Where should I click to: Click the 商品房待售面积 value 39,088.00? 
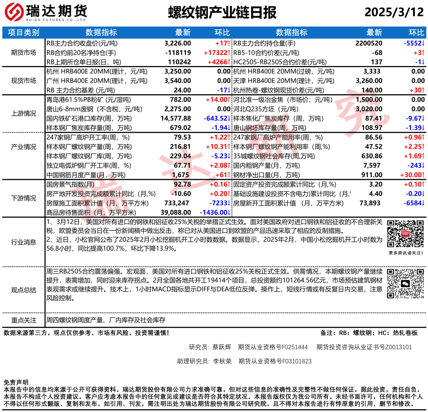pos(176,213)
